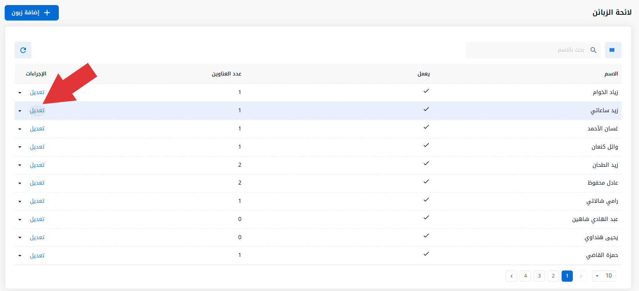Select current pagination page 1
The image size is (639, 291).
[567, 276]
